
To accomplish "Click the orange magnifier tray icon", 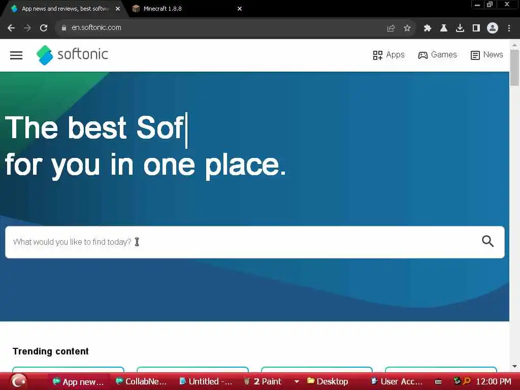I will (467, 381).
